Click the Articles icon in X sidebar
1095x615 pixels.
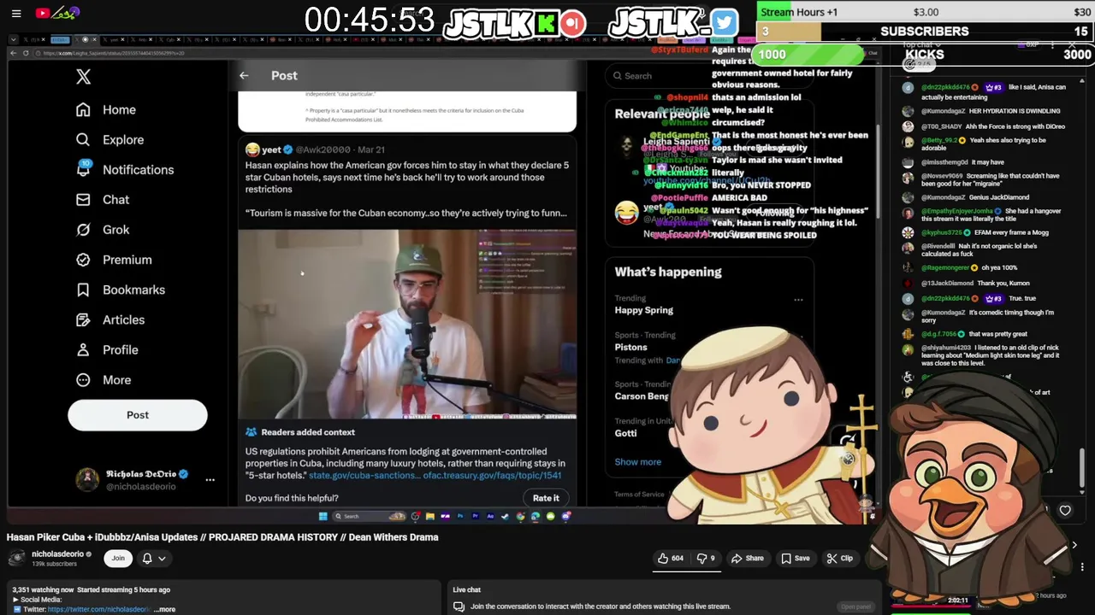(83, 319)
